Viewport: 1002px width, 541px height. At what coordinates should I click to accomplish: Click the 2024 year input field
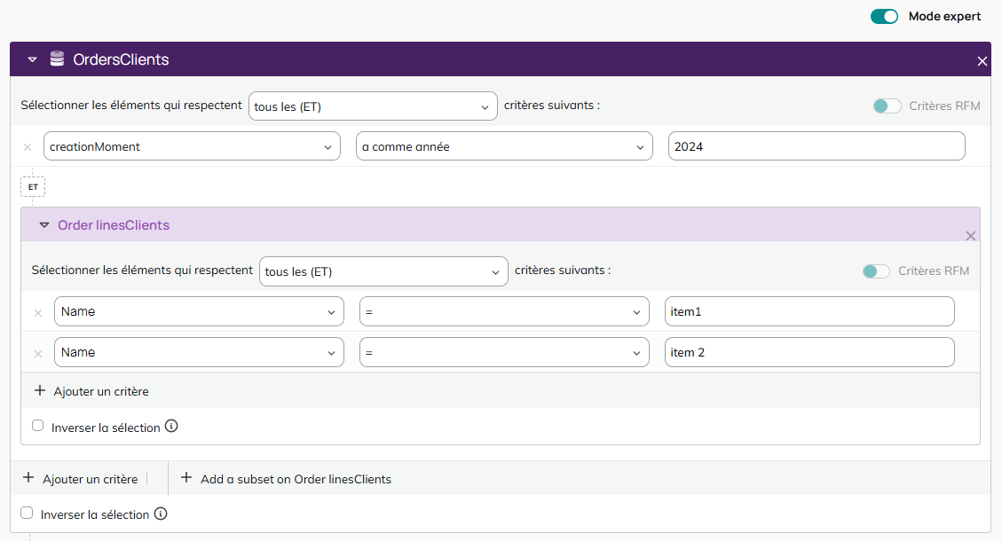[817, 146]
